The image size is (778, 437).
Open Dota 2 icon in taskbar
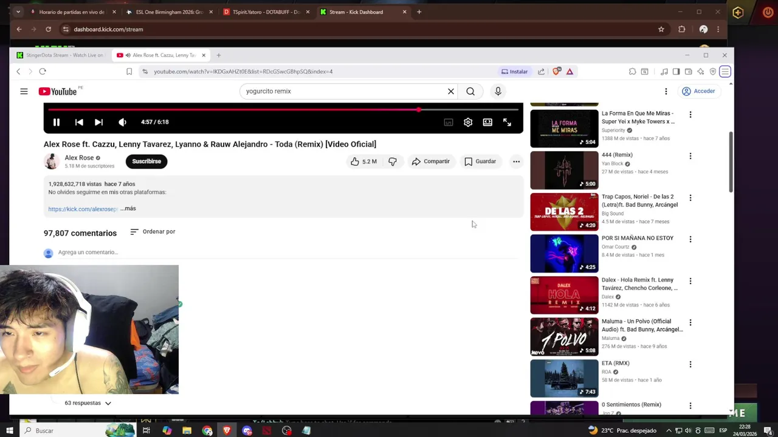point(267,431)
